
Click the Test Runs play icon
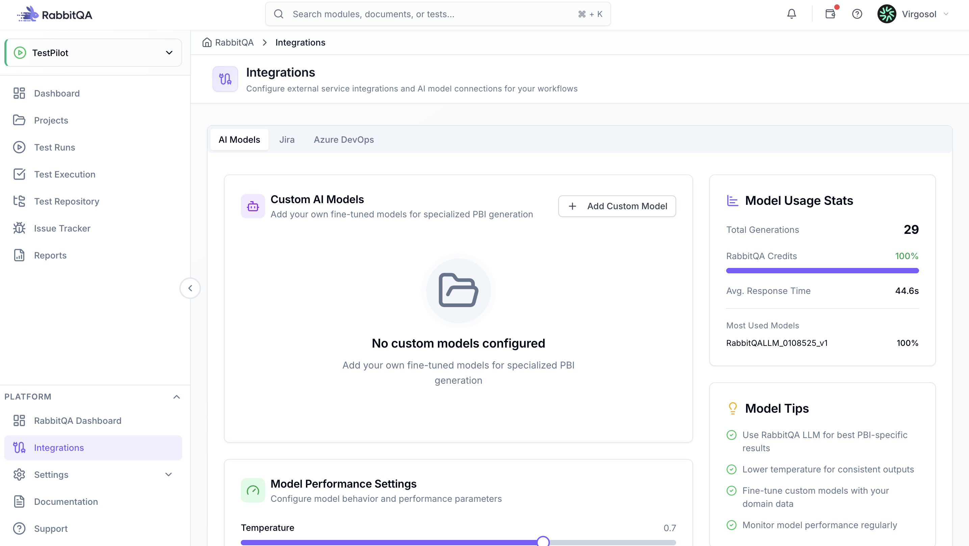[19, 147]
